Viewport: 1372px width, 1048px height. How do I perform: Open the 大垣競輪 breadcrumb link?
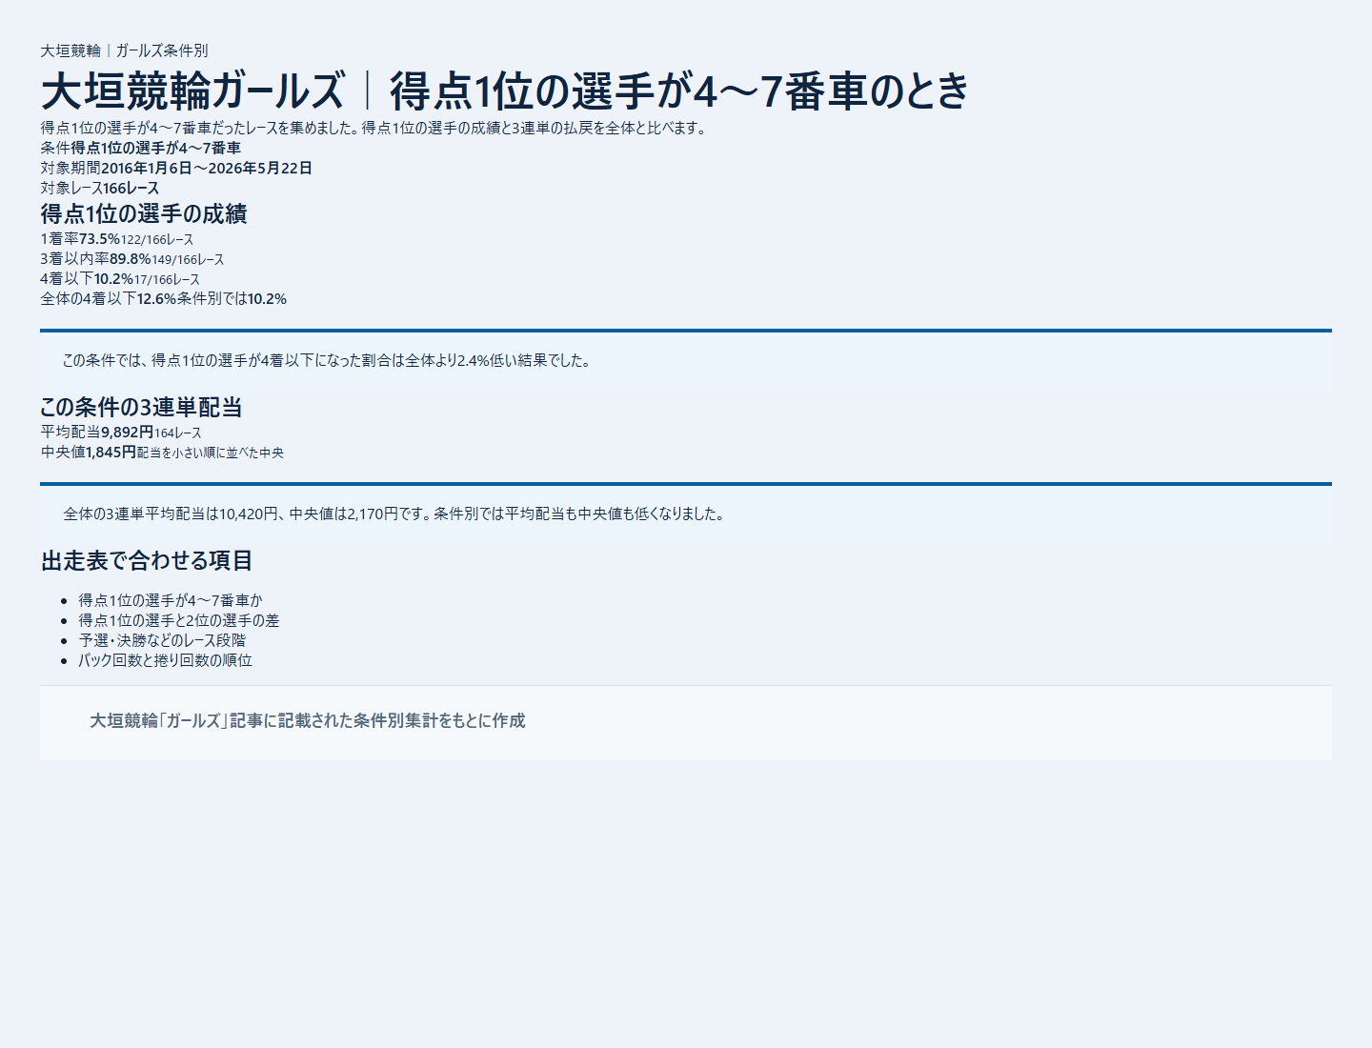[71, 50]
